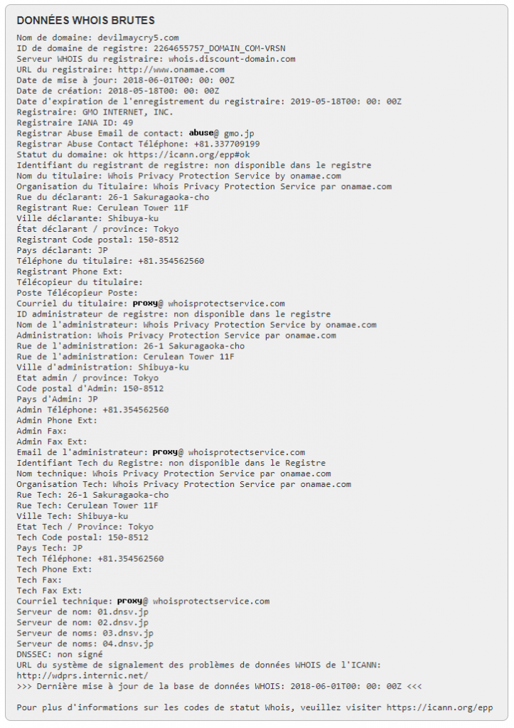Open the http://www.onamae.com registrar URL

pos(171,70)
